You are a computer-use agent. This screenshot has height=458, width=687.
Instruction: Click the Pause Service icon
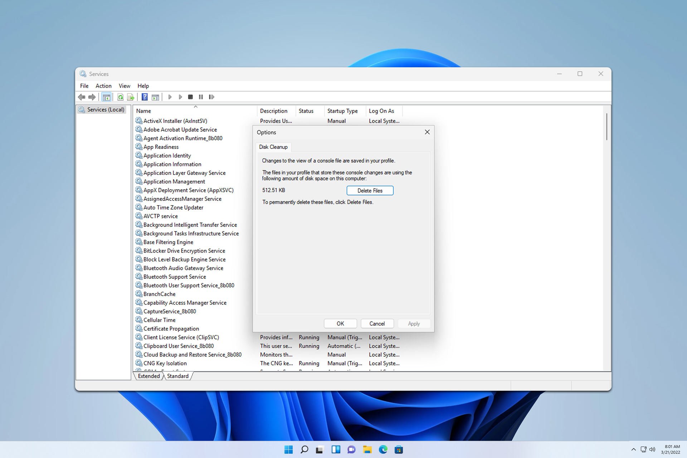(x=201, y=97)
